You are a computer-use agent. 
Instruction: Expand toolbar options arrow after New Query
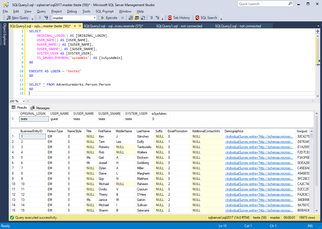[32, 19]
